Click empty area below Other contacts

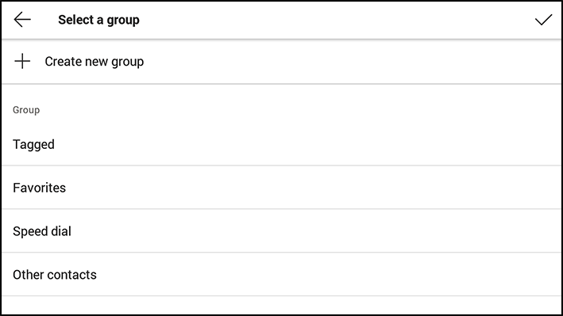click(281, 305)
